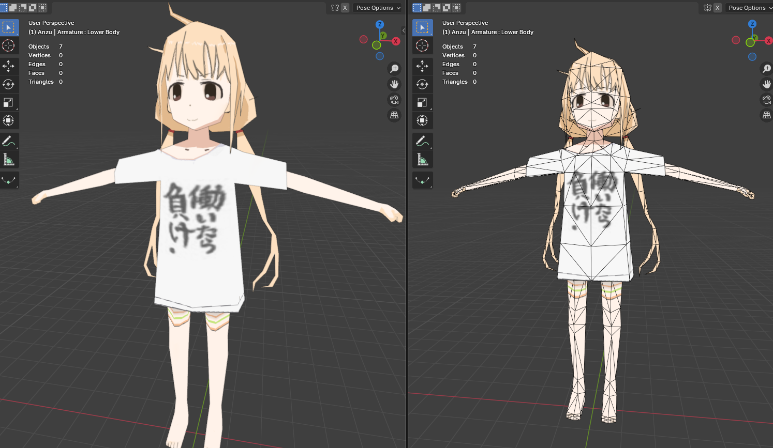Expand the left viewport sidebar arrow
The image size is (773, 448).
(404, 30)
